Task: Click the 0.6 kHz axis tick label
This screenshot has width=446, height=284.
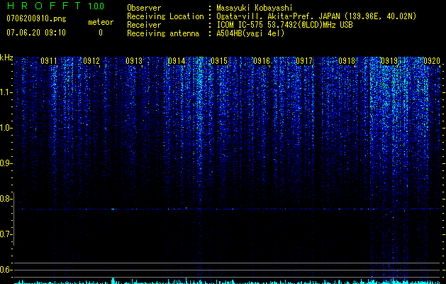Action: (6, 270)
